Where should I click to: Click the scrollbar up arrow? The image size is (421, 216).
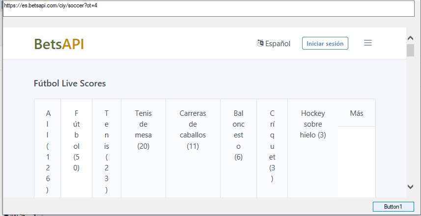click(411, 38)
